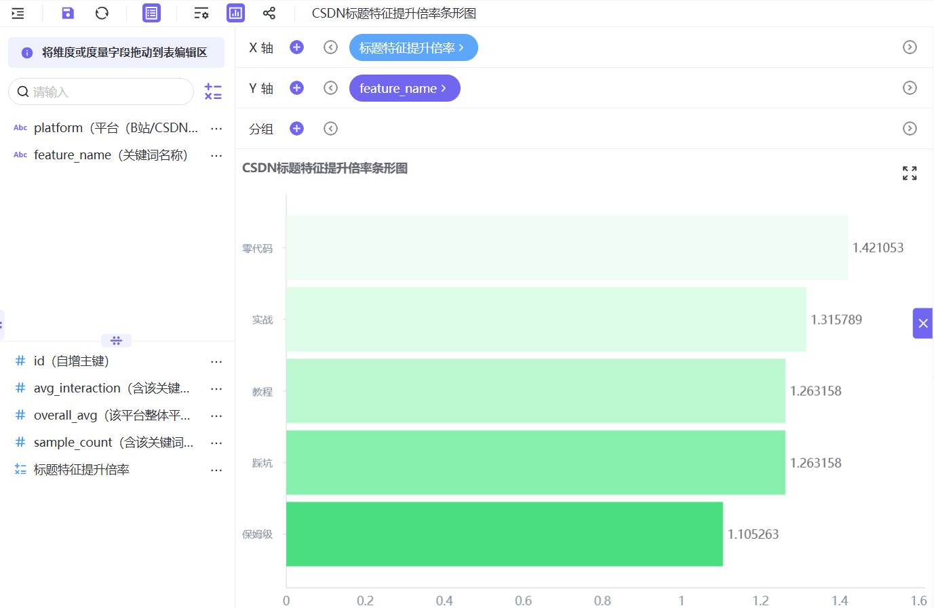Click the field search input box
Image resolution: width=934 pixels, height=608 pixels.
(x=101, y=92)
